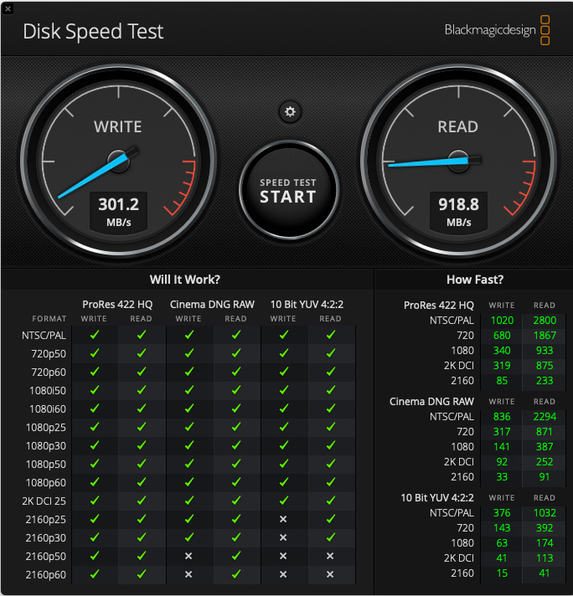Click the Cinema DNG write cross for 2160p50
The height and width of the screenshot is (596, 573).
188,556
